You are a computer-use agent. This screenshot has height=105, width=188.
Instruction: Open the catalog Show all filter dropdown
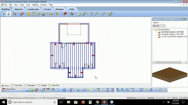[x=159, y=26]
